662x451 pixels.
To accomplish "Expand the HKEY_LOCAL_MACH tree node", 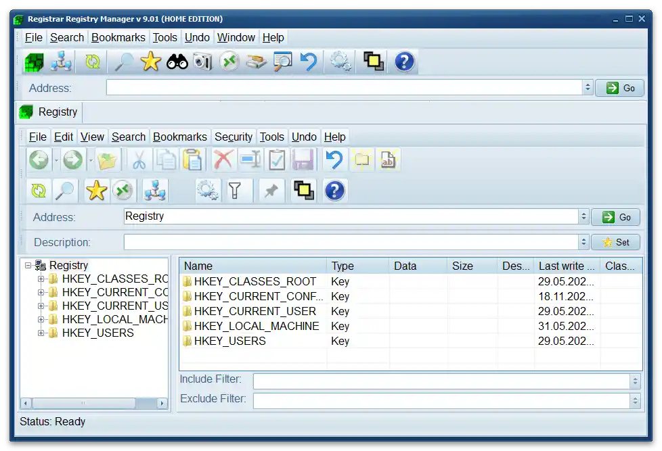I will point(41,319).
